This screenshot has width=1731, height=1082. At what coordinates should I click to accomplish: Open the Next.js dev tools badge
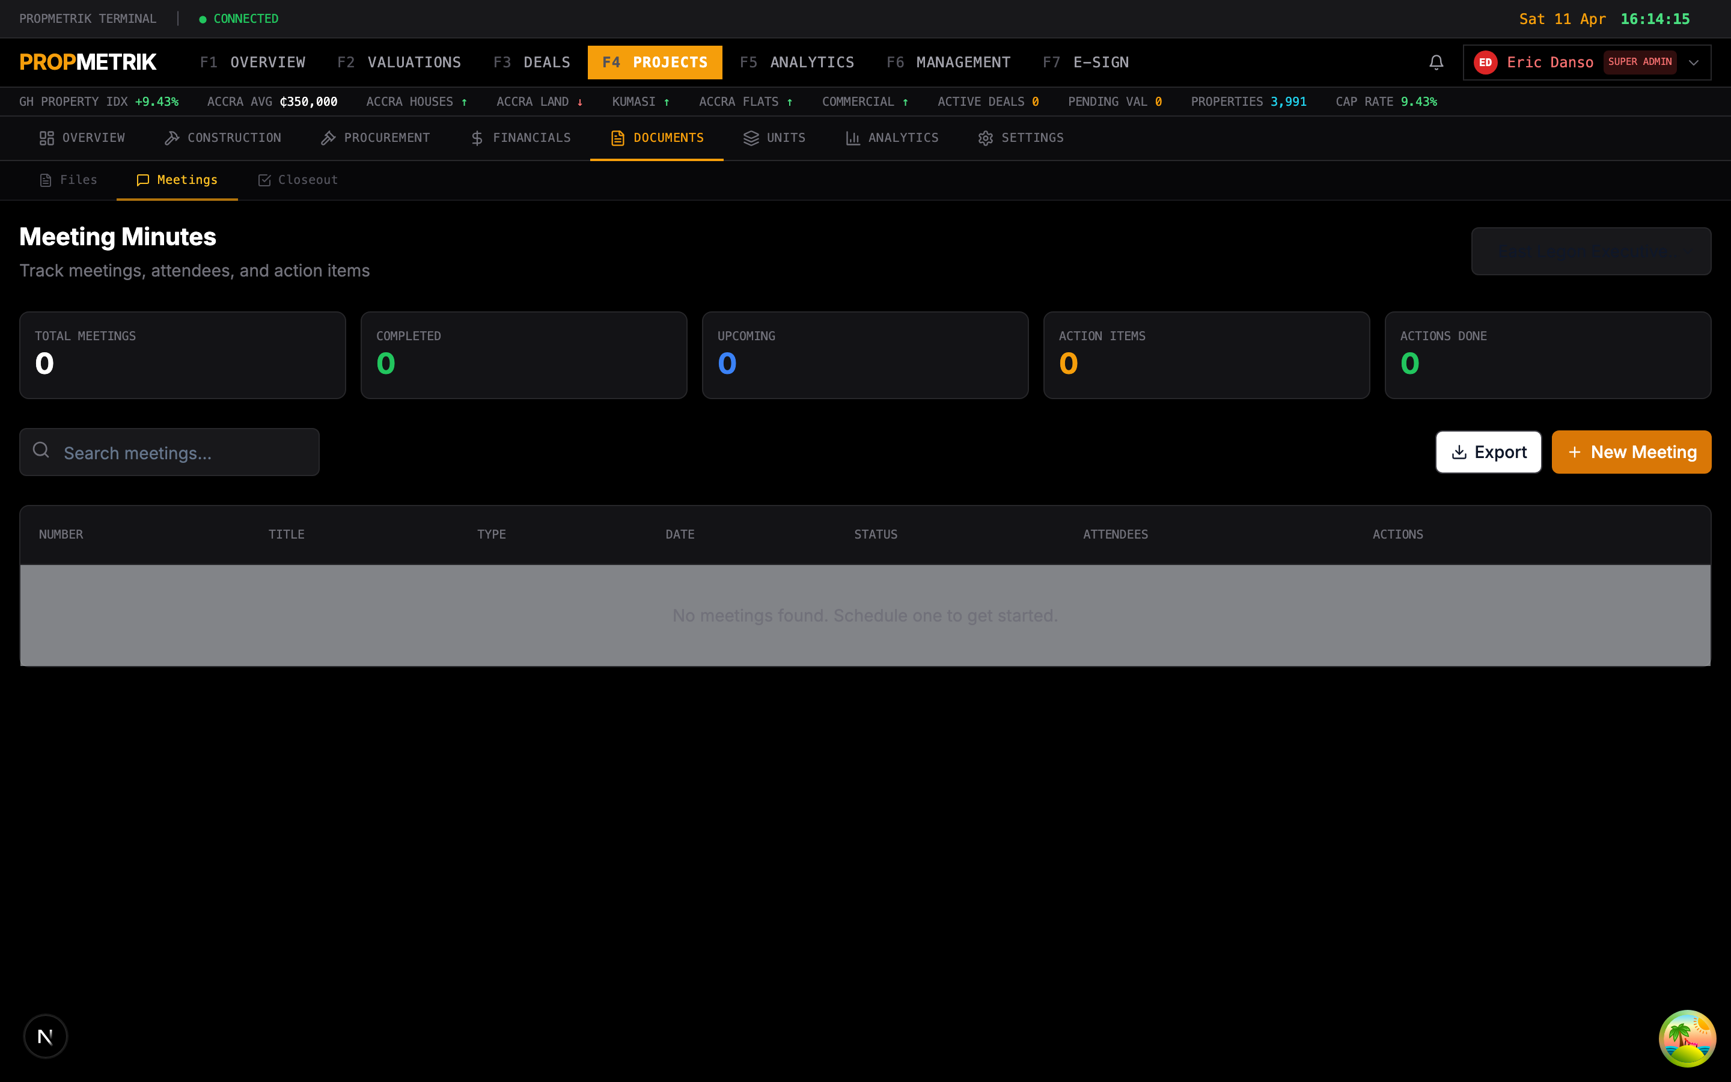coord(45,1036)
